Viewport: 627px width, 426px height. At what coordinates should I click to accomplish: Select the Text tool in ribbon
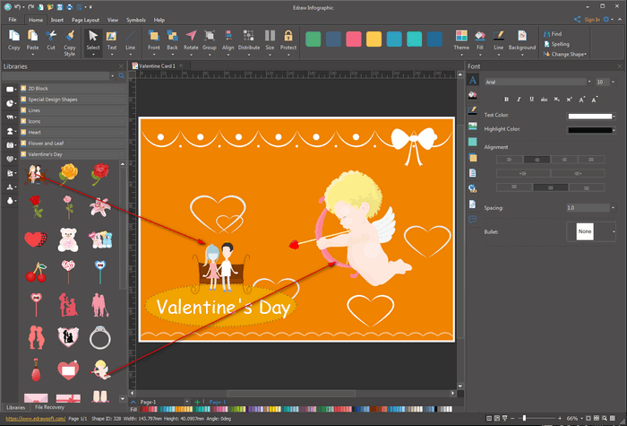pos(112,36)
